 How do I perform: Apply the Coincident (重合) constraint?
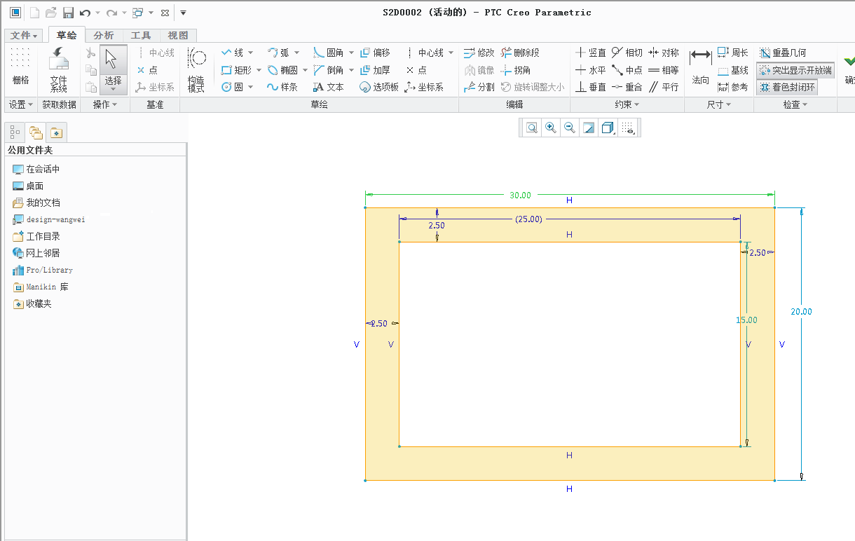[627, 87]
